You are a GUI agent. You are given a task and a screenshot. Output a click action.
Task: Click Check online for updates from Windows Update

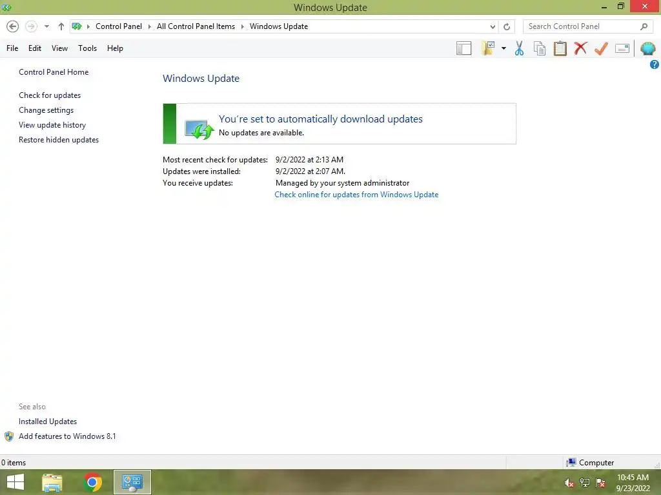[x=356, y=195]
